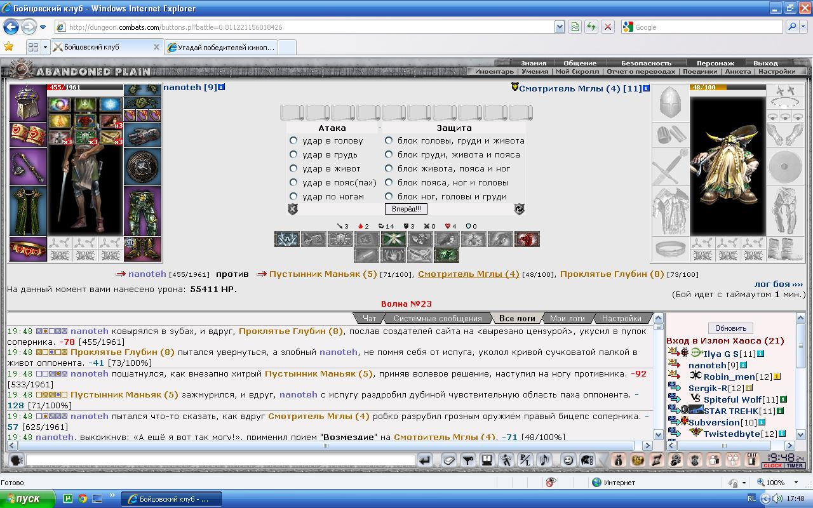Viewport: 813px width, 508px height.
Task: Select attack 'удар по ногам' radio
Action: pos(293,196)
